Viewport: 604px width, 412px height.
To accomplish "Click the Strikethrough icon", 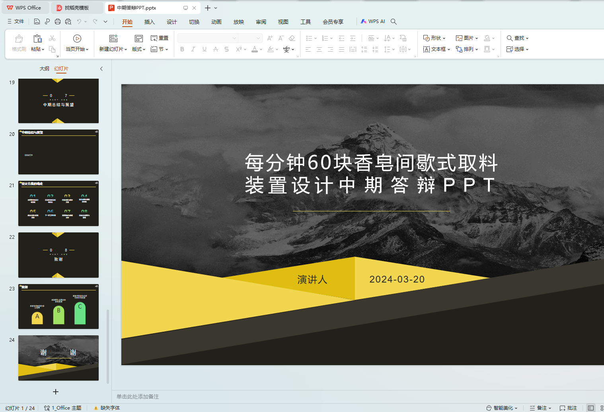I will 215,49.
